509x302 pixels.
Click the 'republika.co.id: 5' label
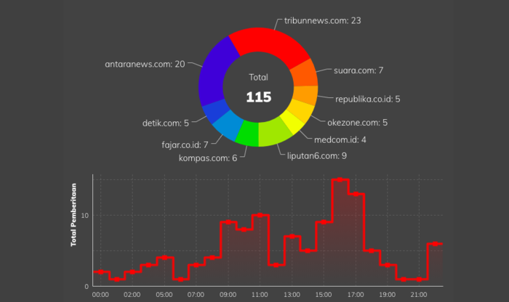(x=367, y=99)
